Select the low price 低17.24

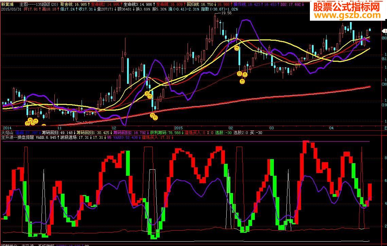pyautogui.click(x=68, y=9)
